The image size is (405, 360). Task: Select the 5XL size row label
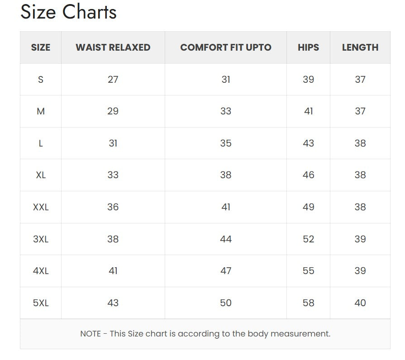point(41,303)
